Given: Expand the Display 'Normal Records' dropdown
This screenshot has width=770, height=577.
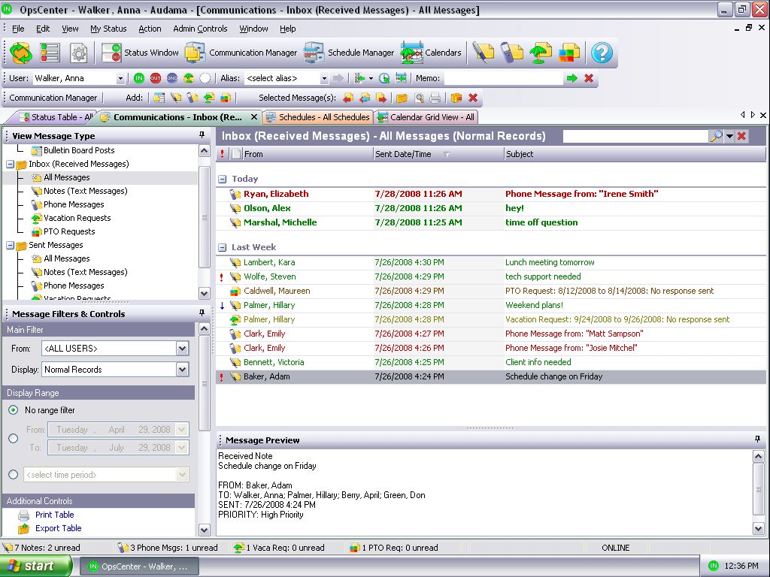Looking at the screenshot, I should click(x=182, y=370).
